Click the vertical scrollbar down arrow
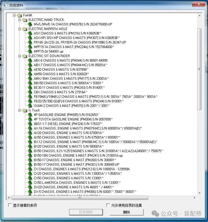 (x=200, y=193)
